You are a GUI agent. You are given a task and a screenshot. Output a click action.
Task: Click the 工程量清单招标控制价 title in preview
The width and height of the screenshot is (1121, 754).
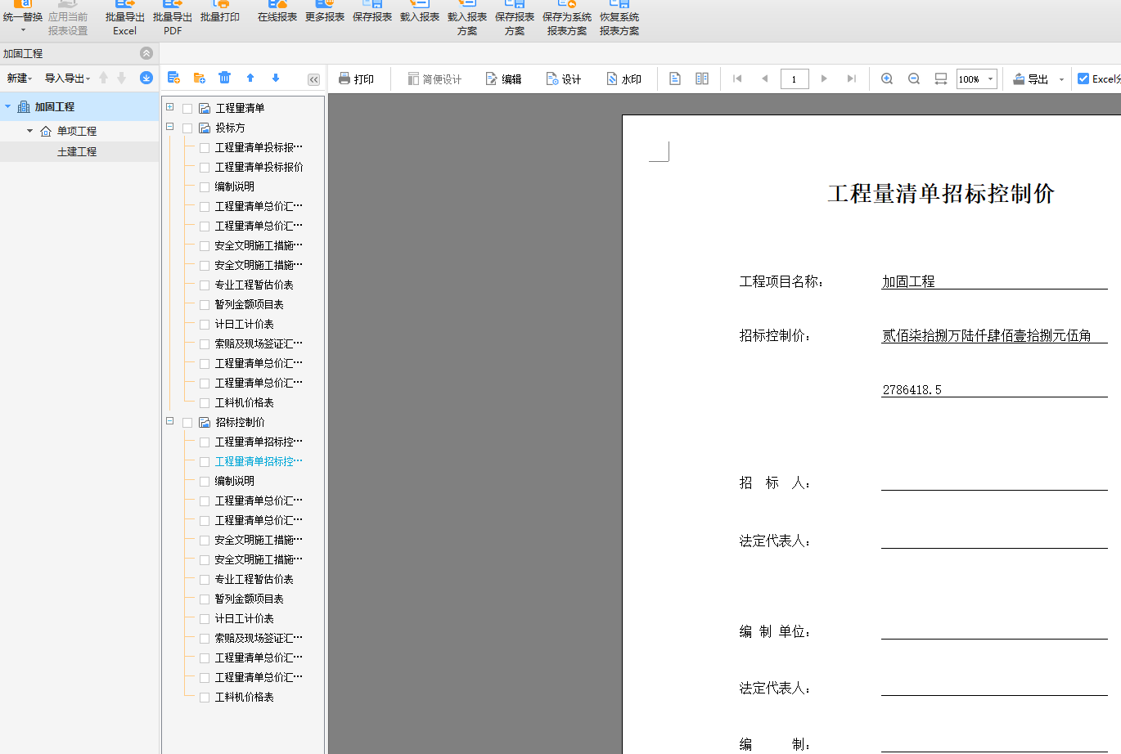(x=941, y=194)
